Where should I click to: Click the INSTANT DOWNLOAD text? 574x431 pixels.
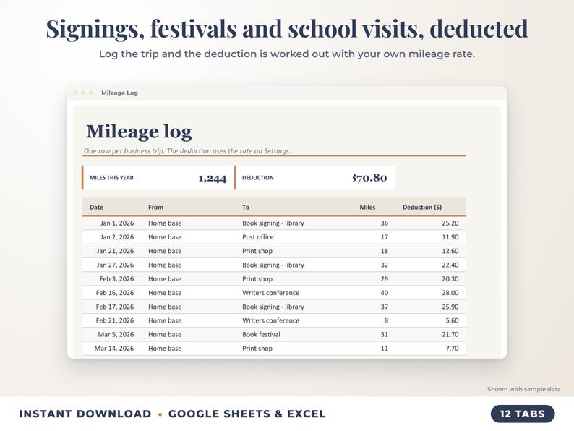pyautogui.click(x=85, y=414)
